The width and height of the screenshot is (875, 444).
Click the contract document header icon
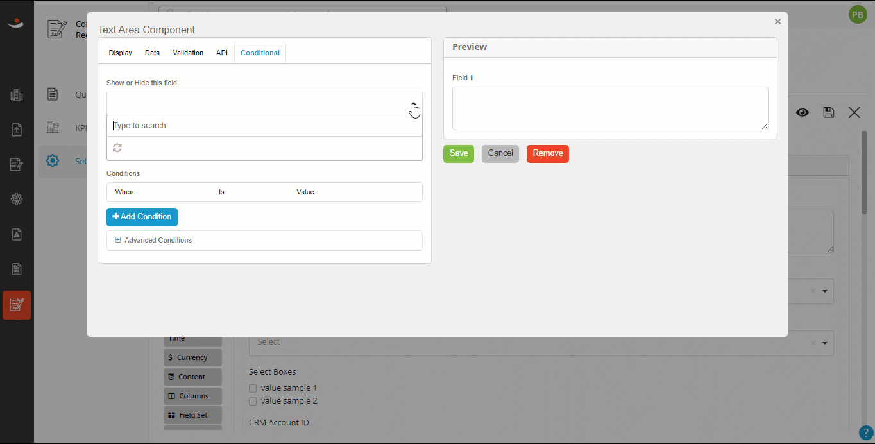tap(57, 29)
